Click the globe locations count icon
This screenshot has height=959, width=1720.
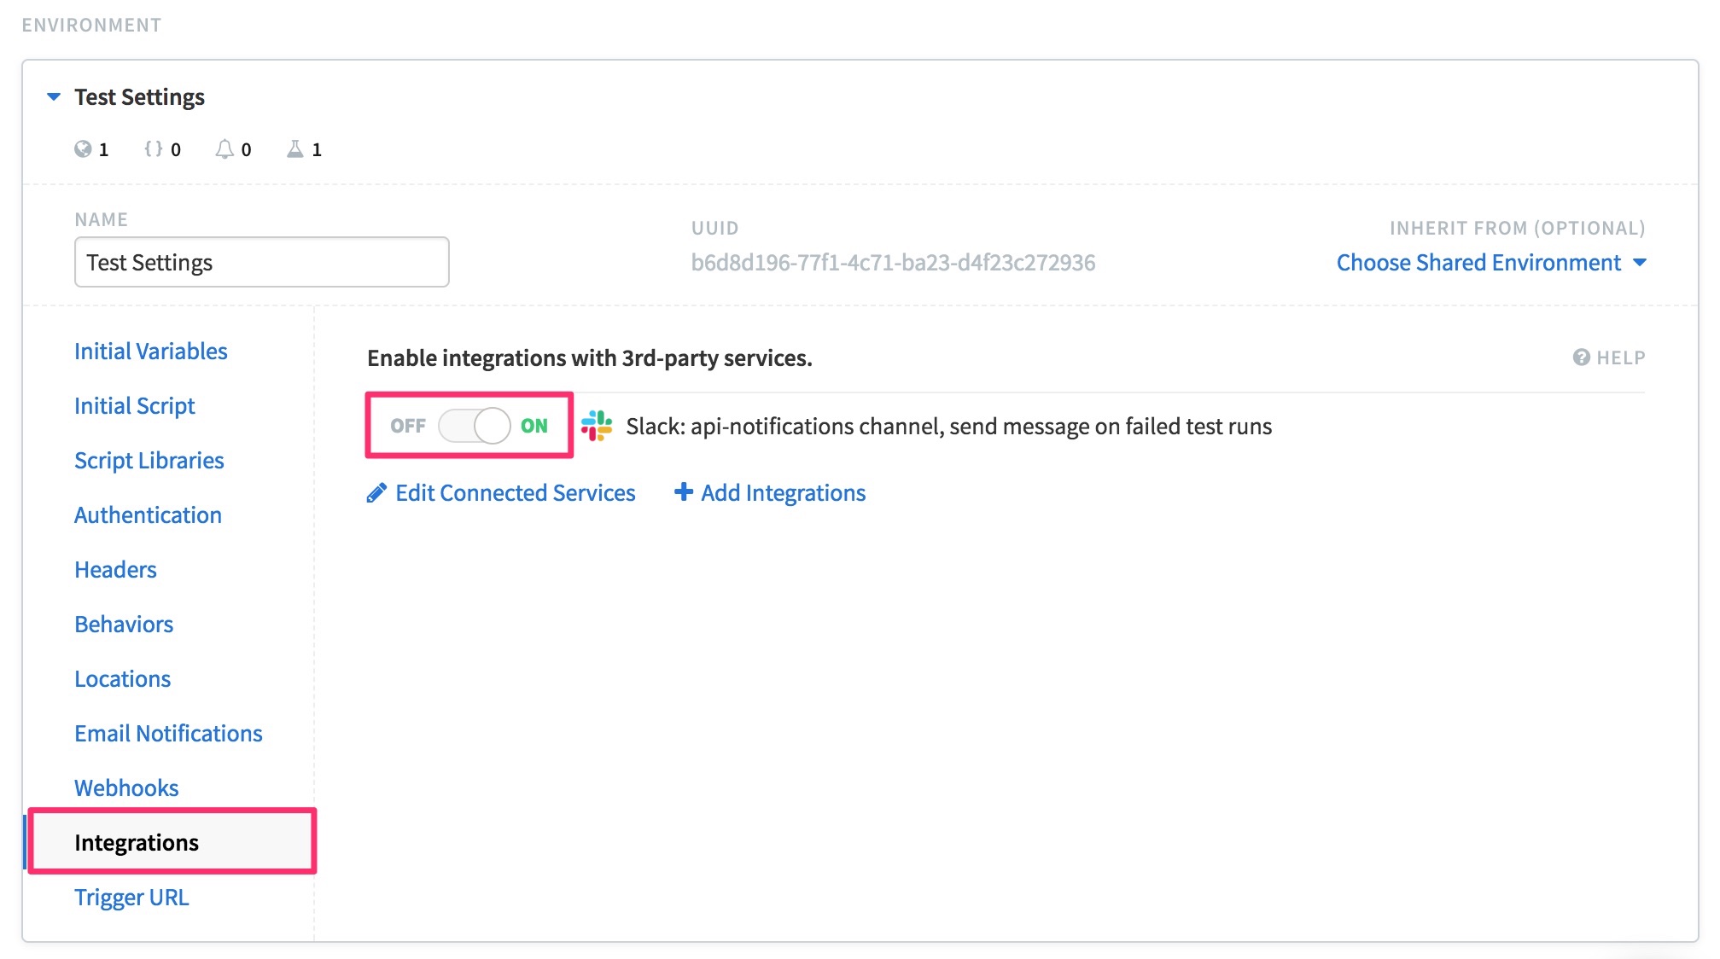coord(83,149)
